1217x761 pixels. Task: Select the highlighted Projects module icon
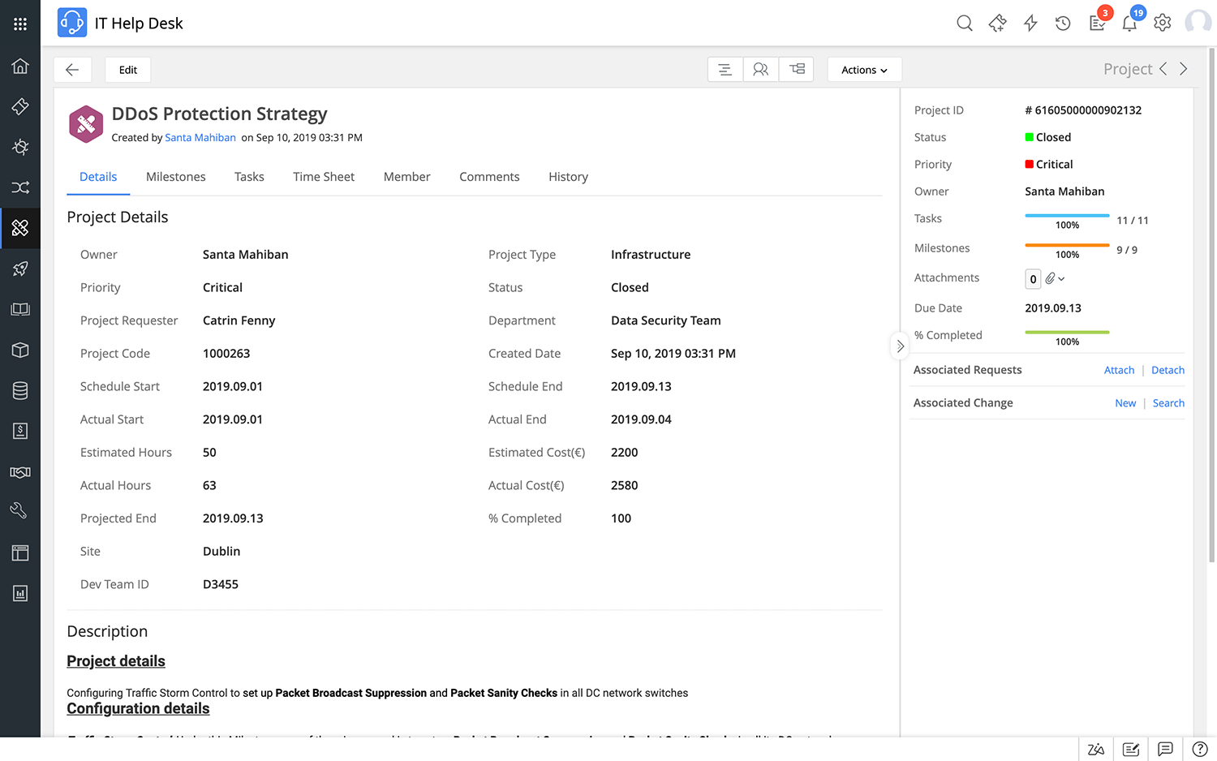click(20, 228)
